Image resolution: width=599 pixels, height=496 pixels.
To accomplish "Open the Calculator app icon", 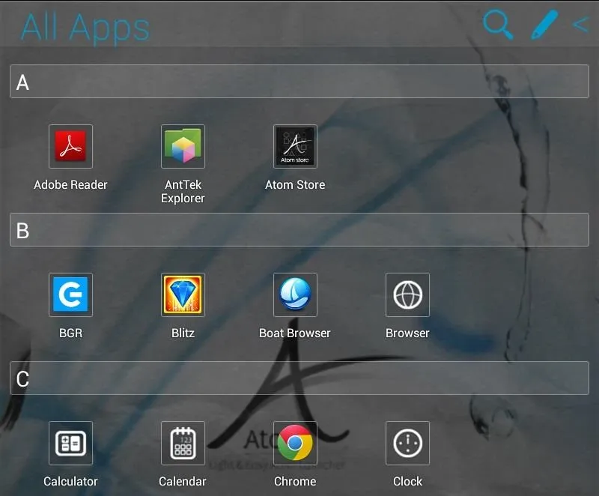I will coord(70,443).
